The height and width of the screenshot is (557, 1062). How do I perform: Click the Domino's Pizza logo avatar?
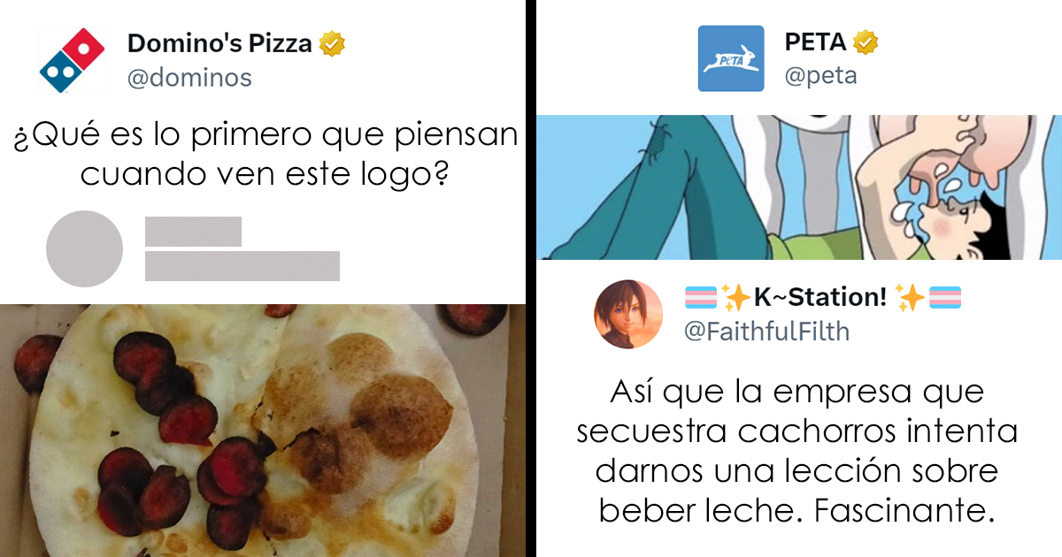pos(71,58)
